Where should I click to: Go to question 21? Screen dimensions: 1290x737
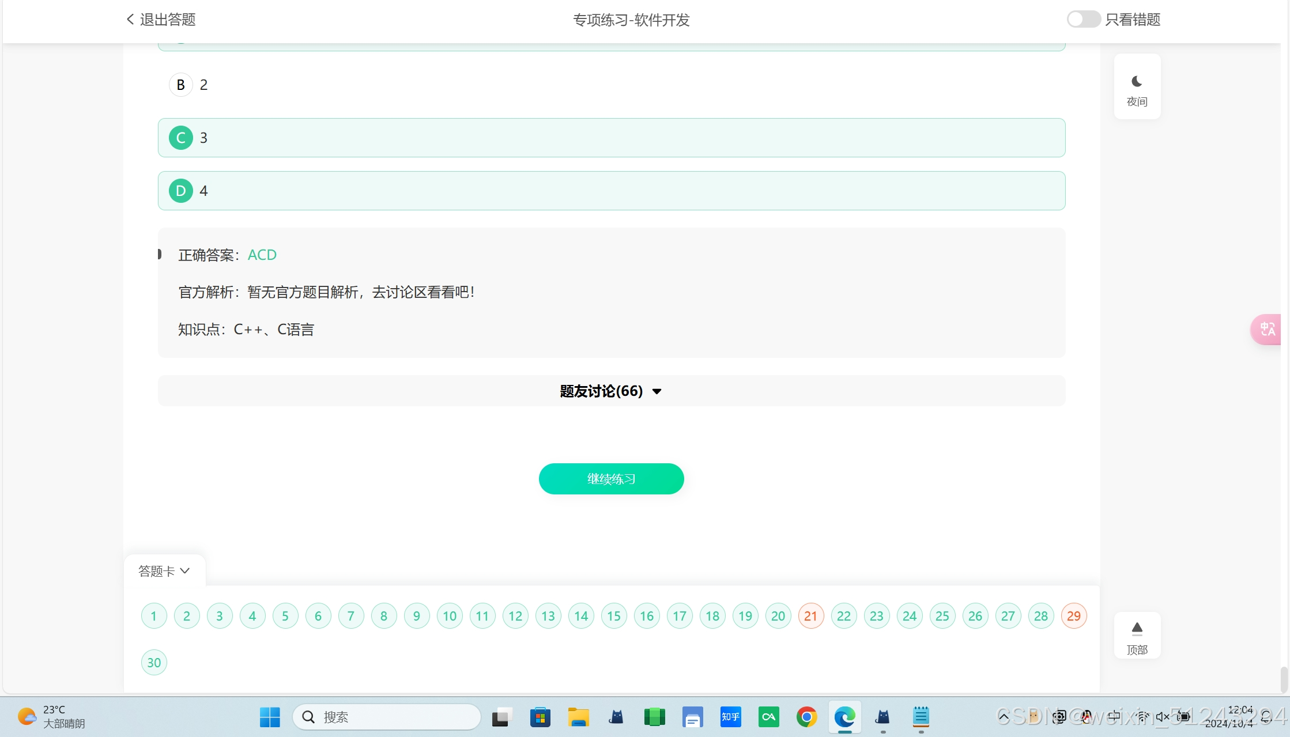tap(810, 616)
